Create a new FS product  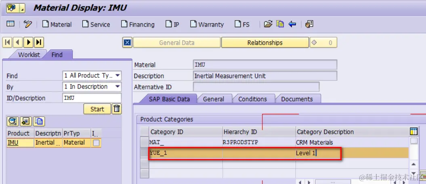242,25
